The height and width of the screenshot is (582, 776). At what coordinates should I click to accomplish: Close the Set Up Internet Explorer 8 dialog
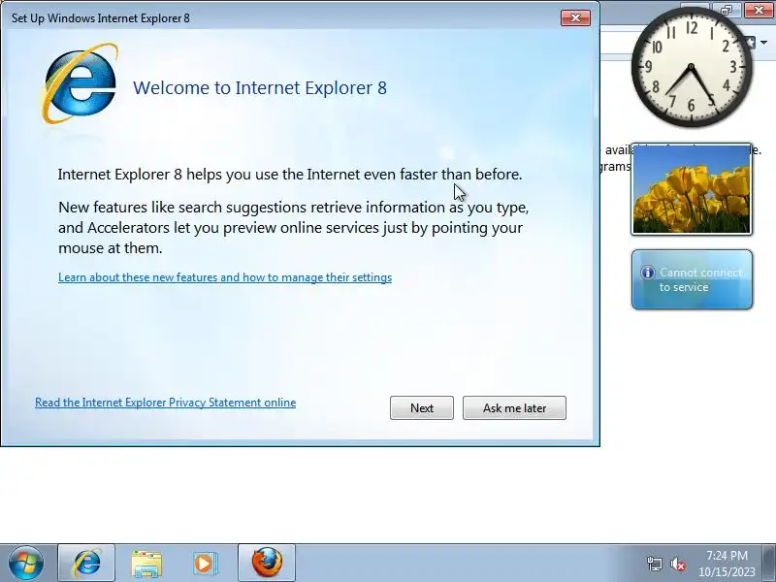pos(575,17)
